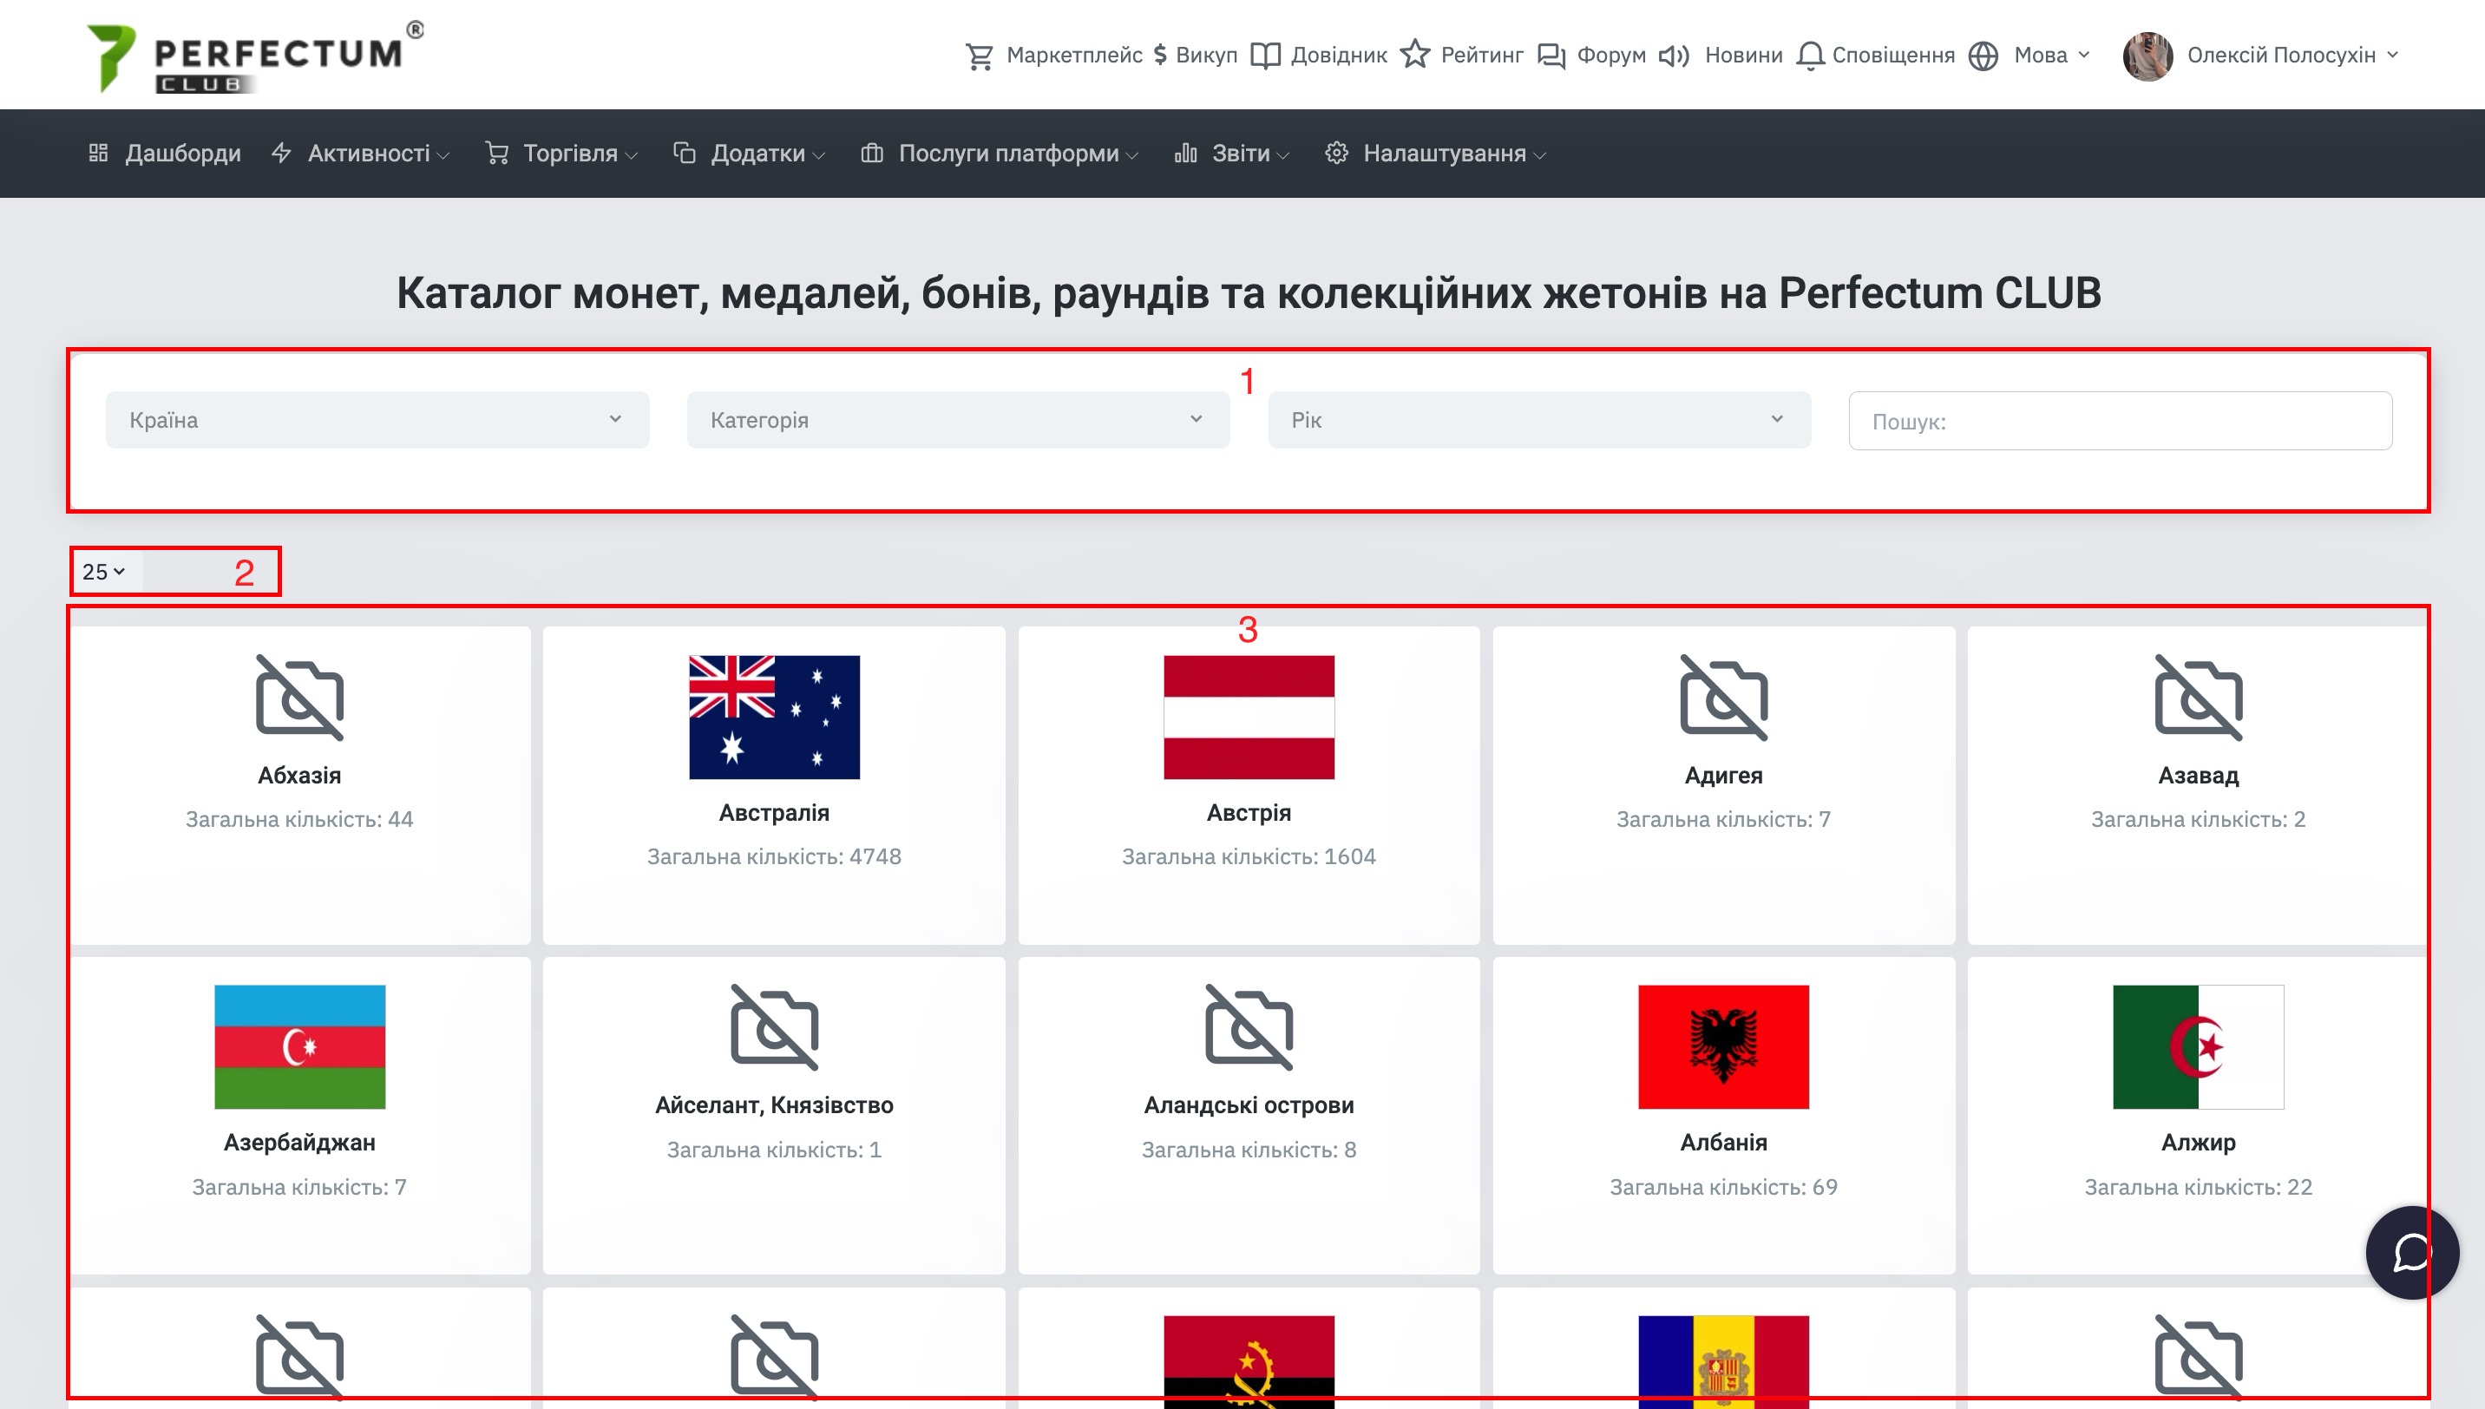Click the Рейтинг star icon
Image resolution: width=2485 pixels, height=1409 pixels.
(x=1415, y=54)
